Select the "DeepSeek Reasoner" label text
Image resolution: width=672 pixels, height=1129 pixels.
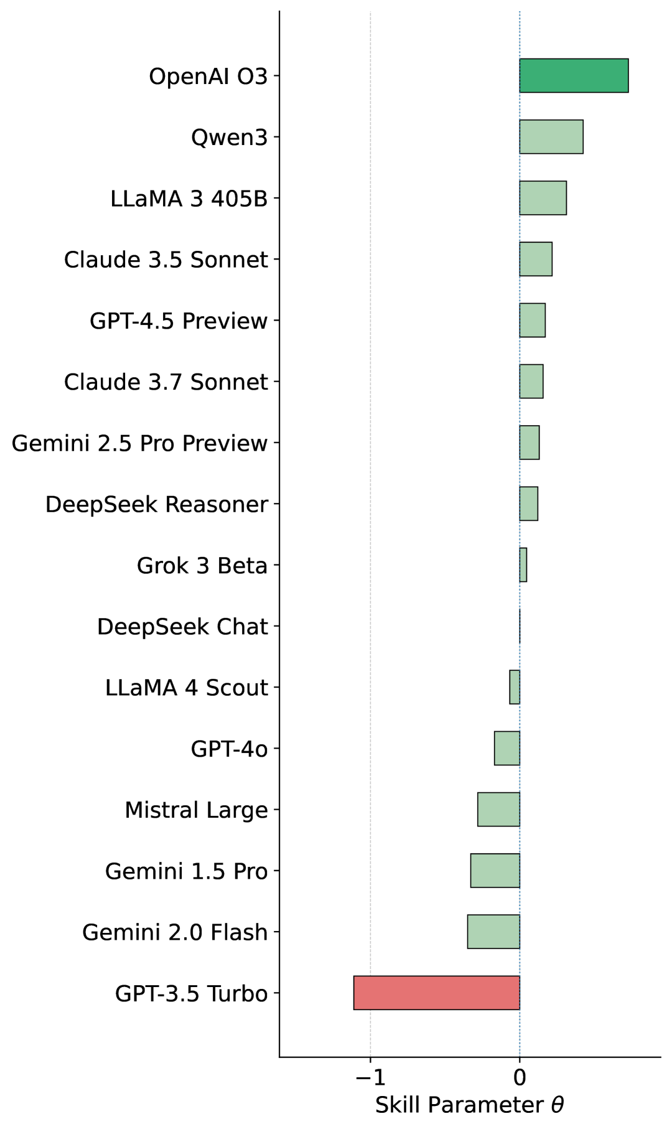point(156,504)
